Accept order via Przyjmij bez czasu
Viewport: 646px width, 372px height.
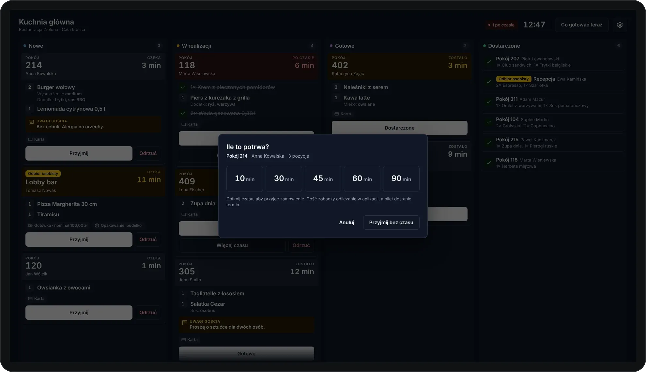[x=391, y=223]
